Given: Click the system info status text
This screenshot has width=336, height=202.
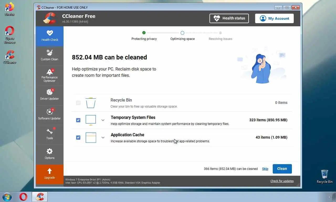Looking at the screenshot, I should pos(113,181).
